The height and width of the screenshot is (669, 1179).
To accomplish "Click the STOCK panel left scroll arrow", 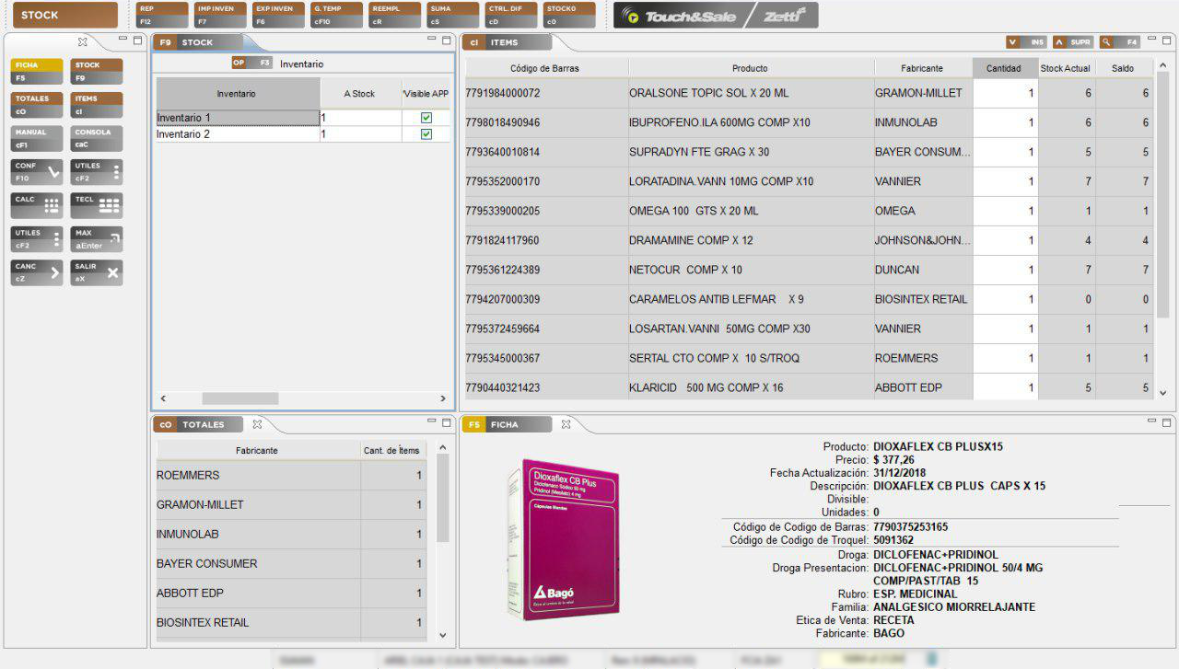I will [x=163, y=398].
